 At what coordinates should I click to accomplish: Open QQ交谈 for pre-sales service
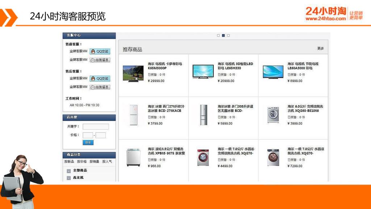click(x=100, y=52)
